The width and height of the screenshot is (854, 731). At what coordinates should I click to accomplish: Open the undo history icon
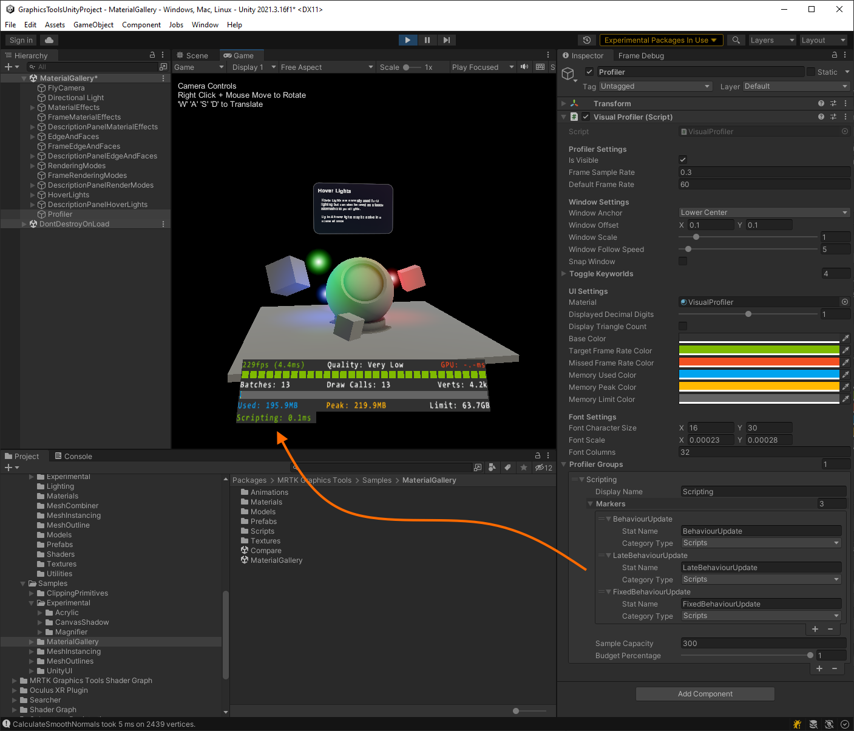587,40
